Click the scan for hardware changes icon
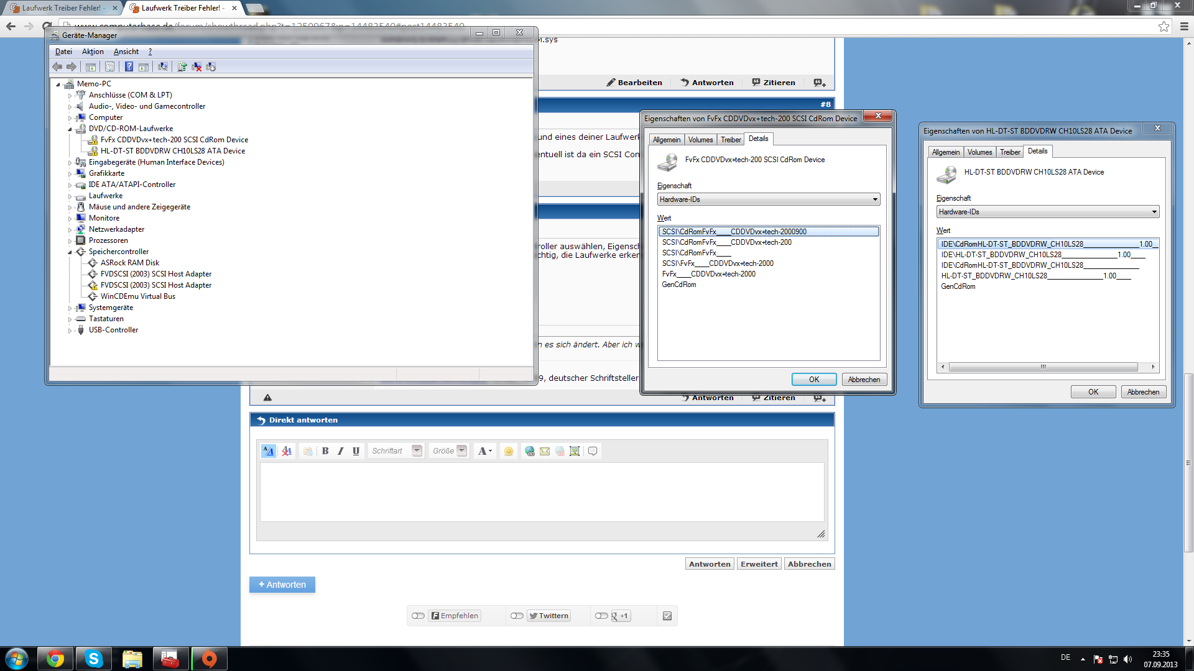Viewport: 1194px width, 671px height. [163, 67]
